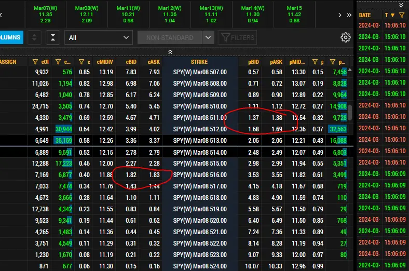
Task: Select the Mar14(W) expiration tab
Action: pos(253,15)
